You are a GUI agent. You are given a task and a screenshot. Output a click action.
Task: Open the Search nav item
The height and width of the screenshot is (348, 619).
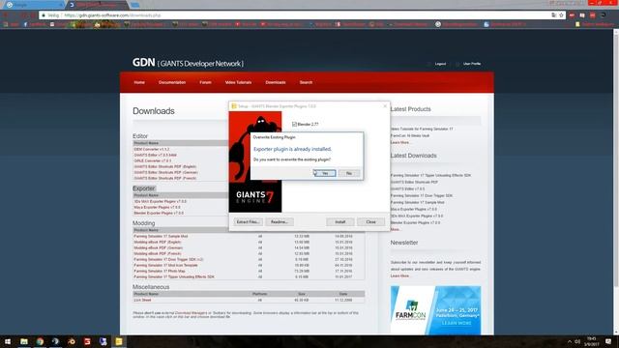coord(306,82)
